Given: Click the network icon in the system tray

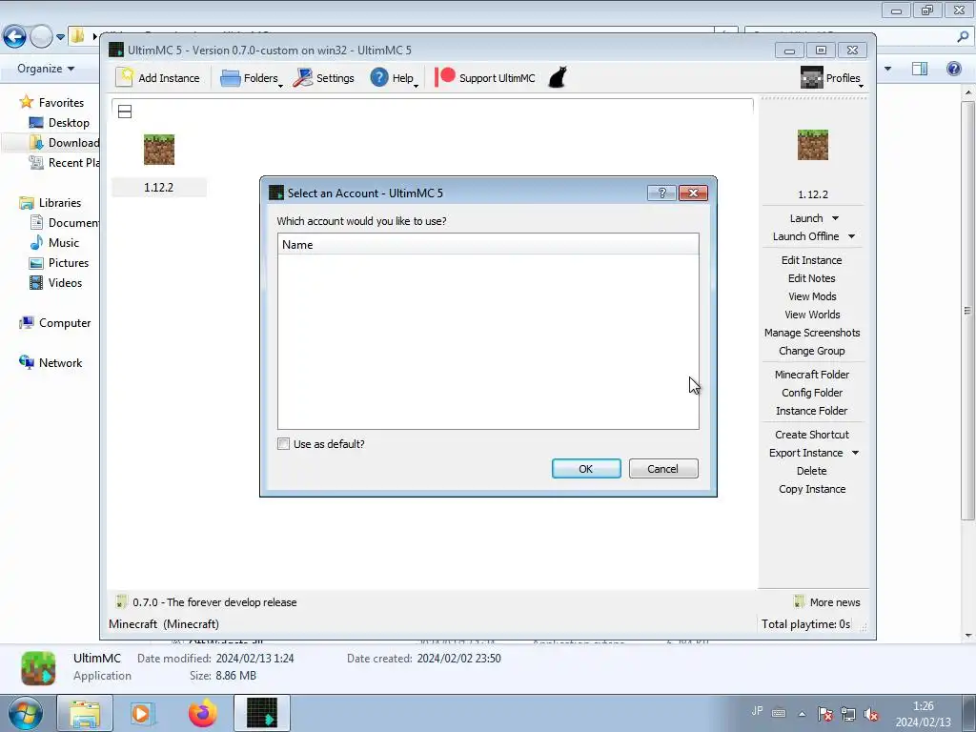Looking at the screenshot, I should pos(847,714).
